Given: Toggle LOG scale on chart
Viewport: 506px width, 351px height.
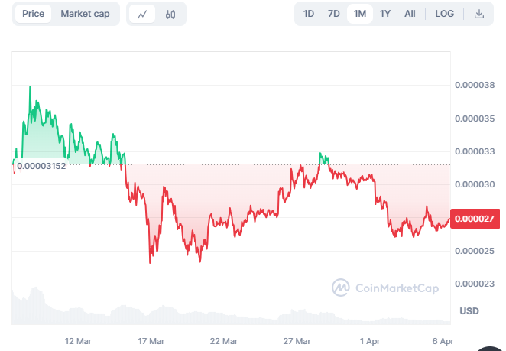Looking at the screenshot, I should point(444,14).
